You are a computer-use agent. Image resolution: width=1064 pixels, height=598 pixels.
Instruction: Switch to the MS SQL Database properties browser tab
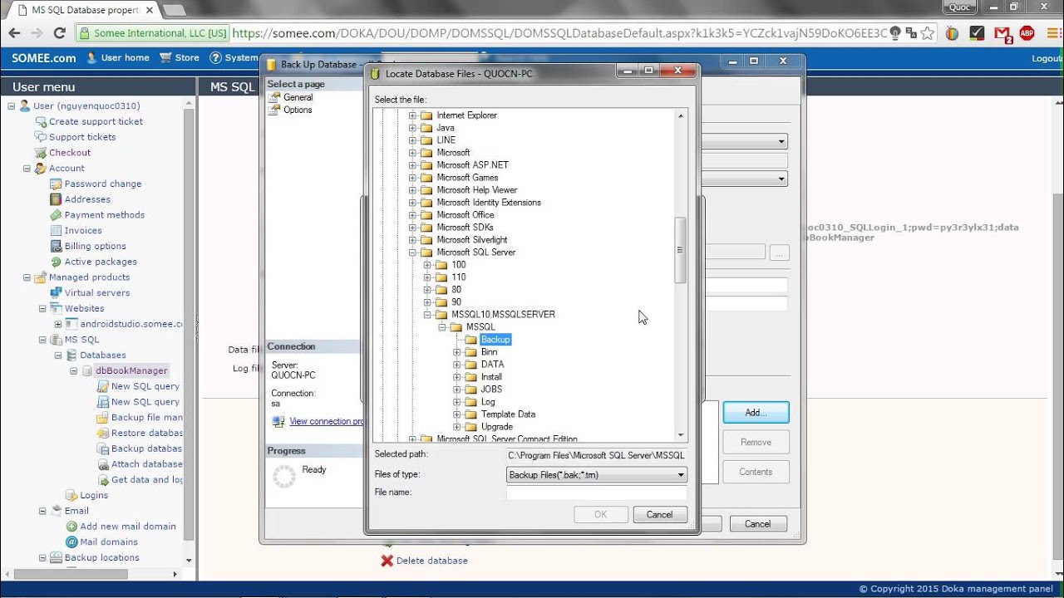[x=83, y=10]
